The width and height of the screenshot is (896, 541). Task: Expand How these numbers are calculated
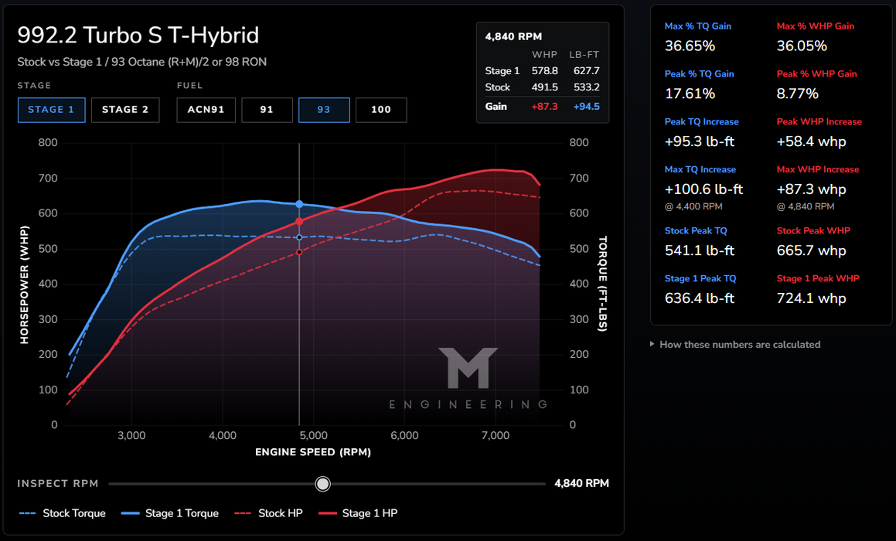click(x=735, y=345)
